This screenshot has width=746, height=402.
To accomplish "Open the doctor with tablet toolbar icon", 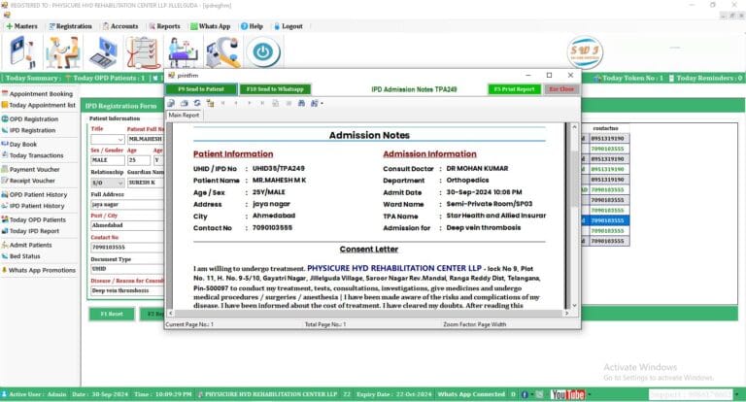I will (22, 52).
